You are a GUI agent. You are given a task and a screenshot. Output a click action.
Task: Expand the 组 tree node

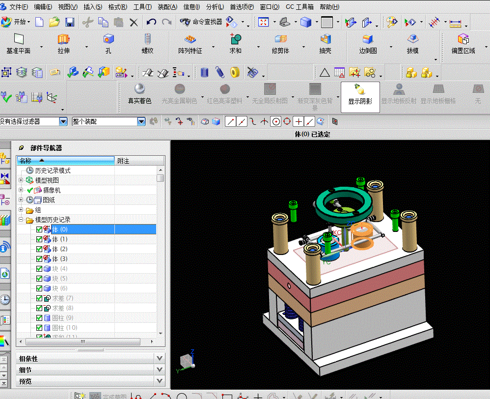pos(21,209)
